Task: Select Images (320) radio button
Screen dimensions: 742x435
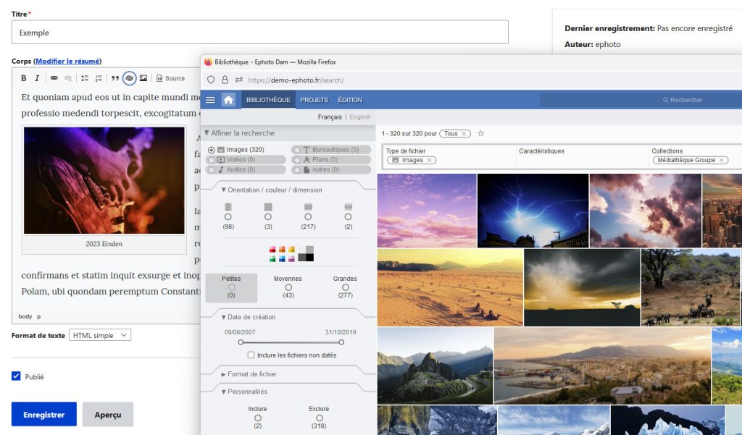Action: point(212,150)
